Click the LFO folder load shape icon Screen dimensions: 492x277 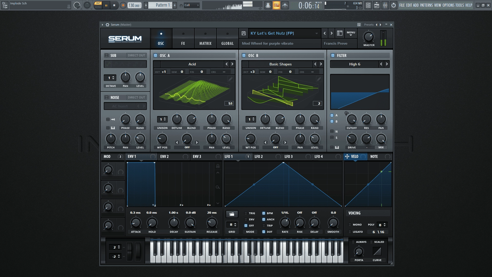click(x=232, y=214)
